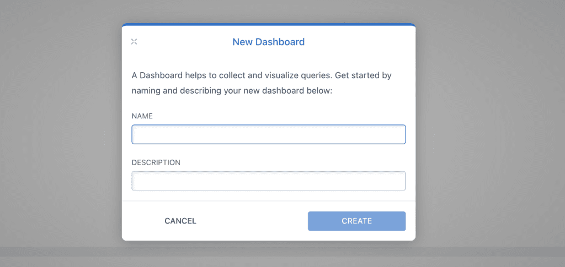
Task: Submit the new dashboard with CREATE
Action: pos(357,221)
